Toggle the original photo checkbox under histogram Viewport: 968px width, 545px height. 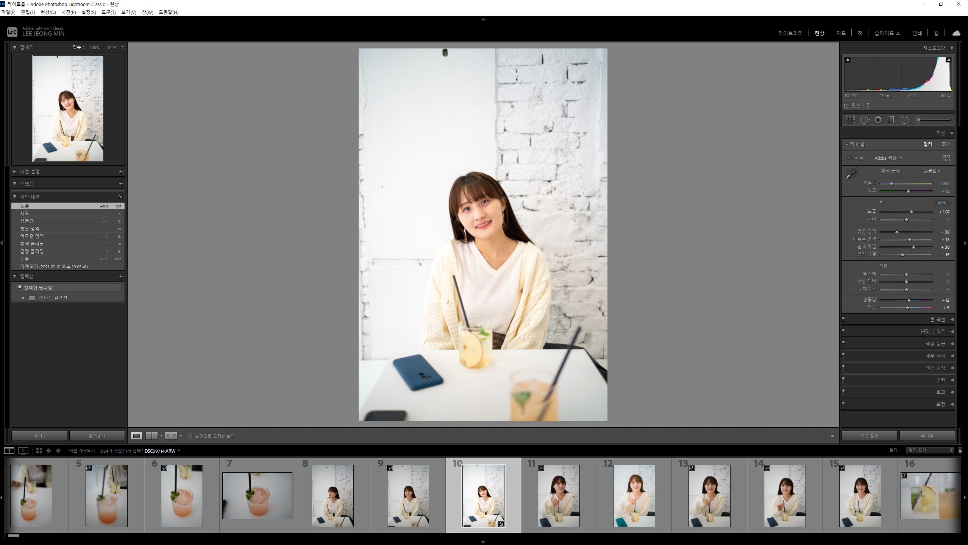pos(846,106)
